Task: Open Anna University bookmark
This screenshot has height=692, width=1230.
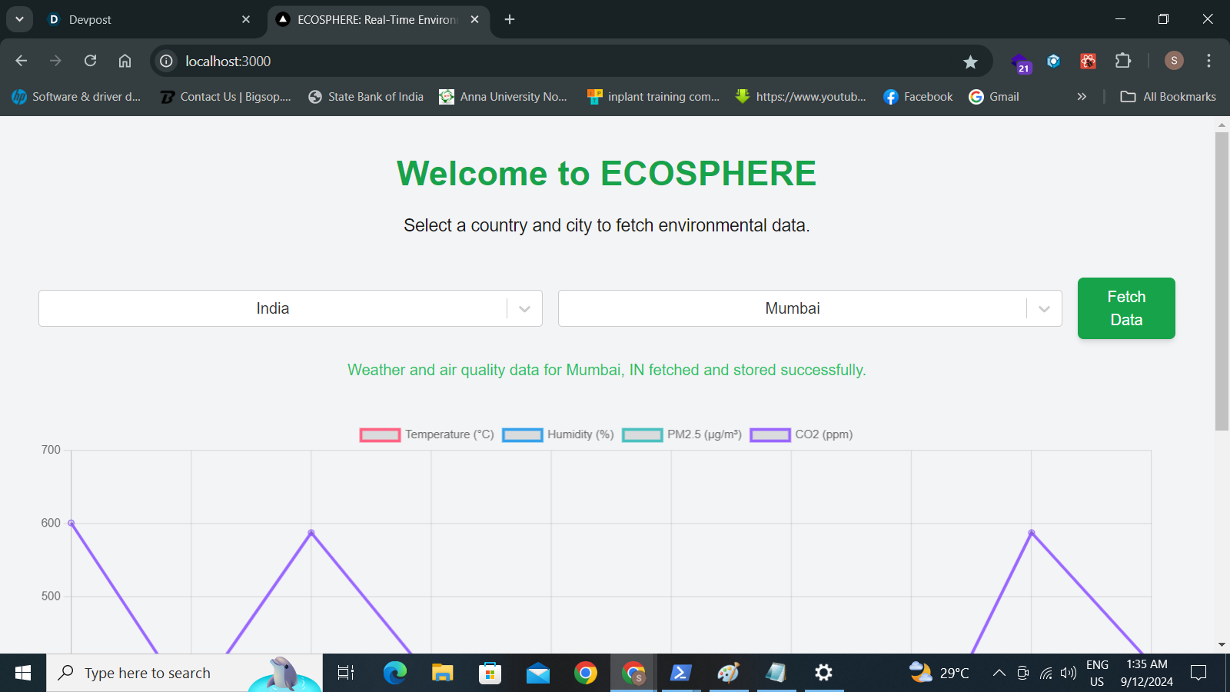Action: 504,97
